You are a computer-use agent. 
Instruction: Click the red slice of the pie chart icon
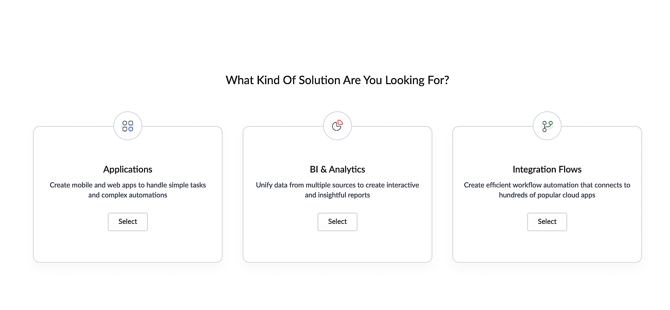[x=340, y=123]
